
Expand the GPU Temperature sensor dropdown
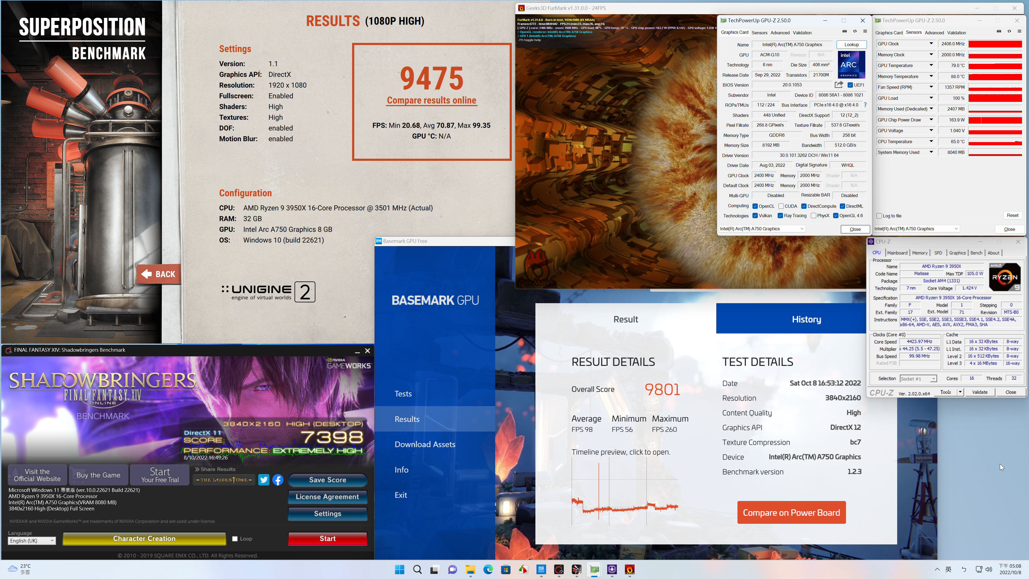click(931, 65)
